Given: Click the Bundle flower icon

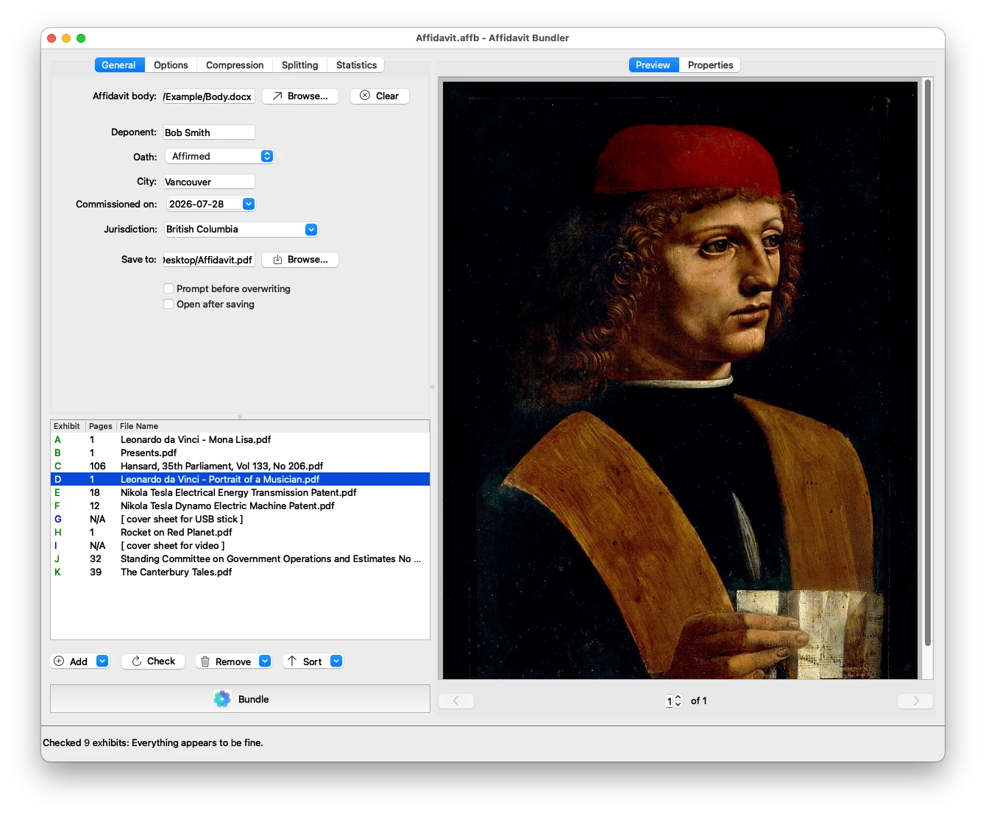Looking at the screenshot, I should (x=222, y=699).
